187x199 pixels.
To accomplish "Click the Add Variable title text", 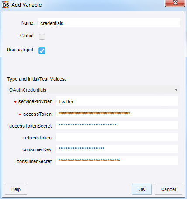I will pos(27,5).
